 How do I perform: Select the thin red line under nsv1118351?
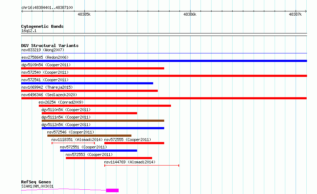coord(73,143)
